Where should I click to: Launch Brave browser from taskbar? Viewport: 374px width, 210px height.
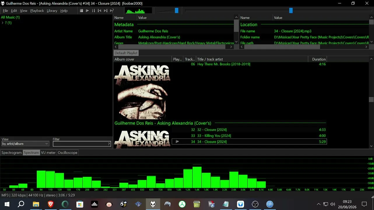50,204
